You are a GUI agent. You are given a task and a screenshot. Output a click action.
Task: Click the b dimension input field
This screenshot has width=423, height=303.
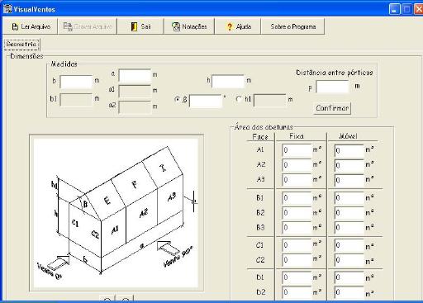[76, 82]
